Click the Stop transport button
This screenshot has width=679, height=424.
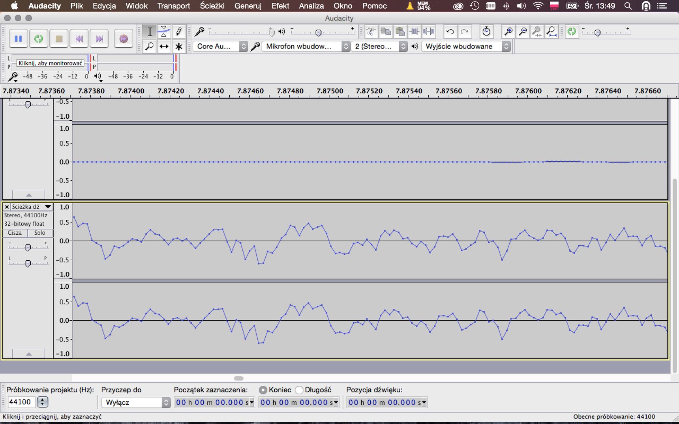coord(59,39)
